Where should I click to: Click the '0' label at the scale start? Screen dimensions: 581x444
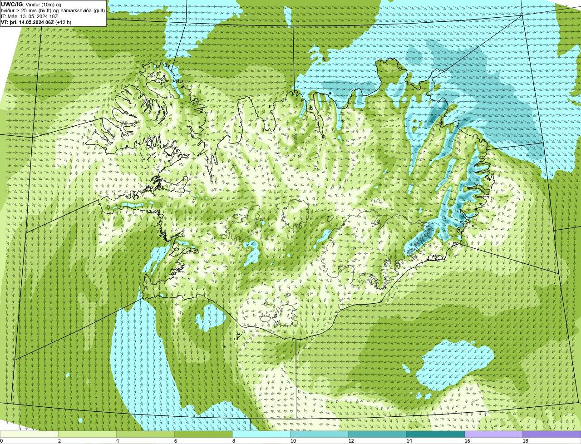pos(1,441)
